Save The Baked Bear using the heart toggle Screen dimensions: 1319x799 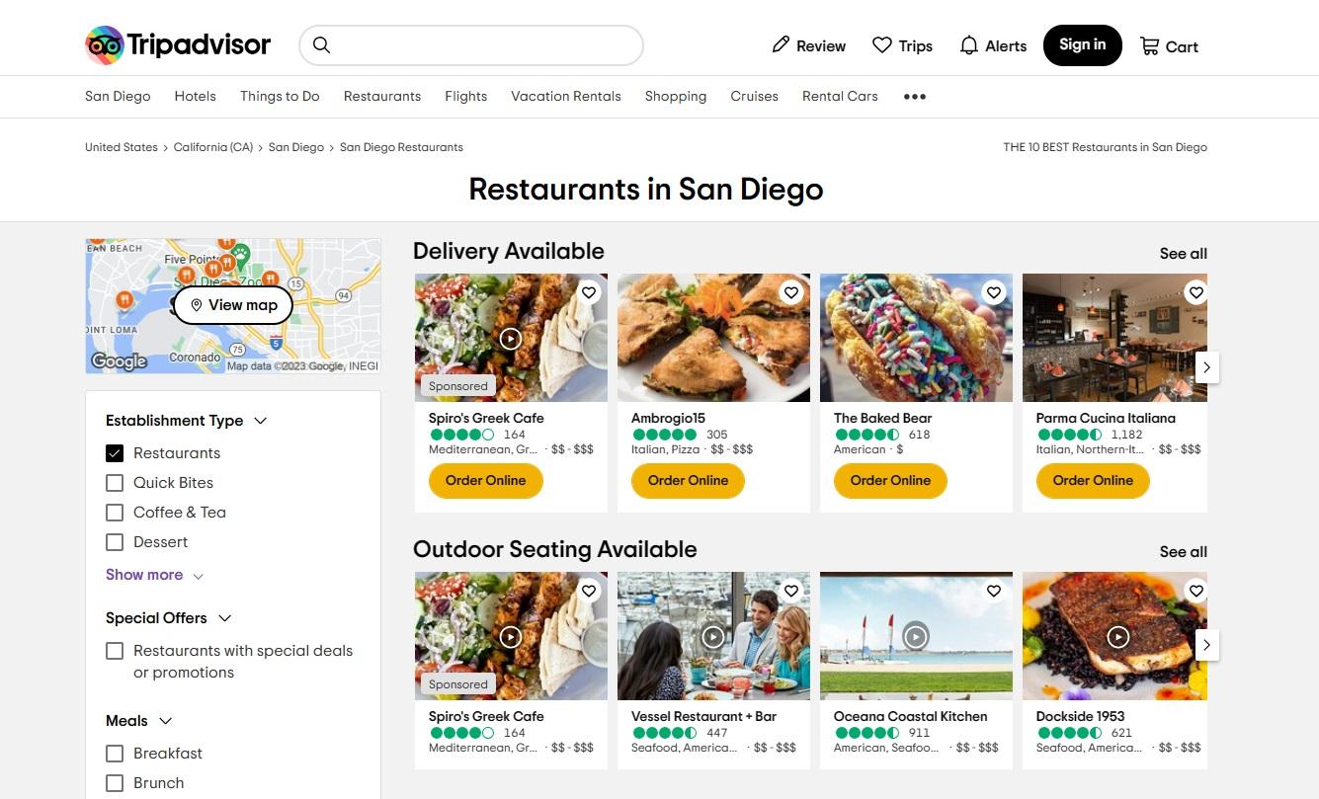click(x=994, y=292)
